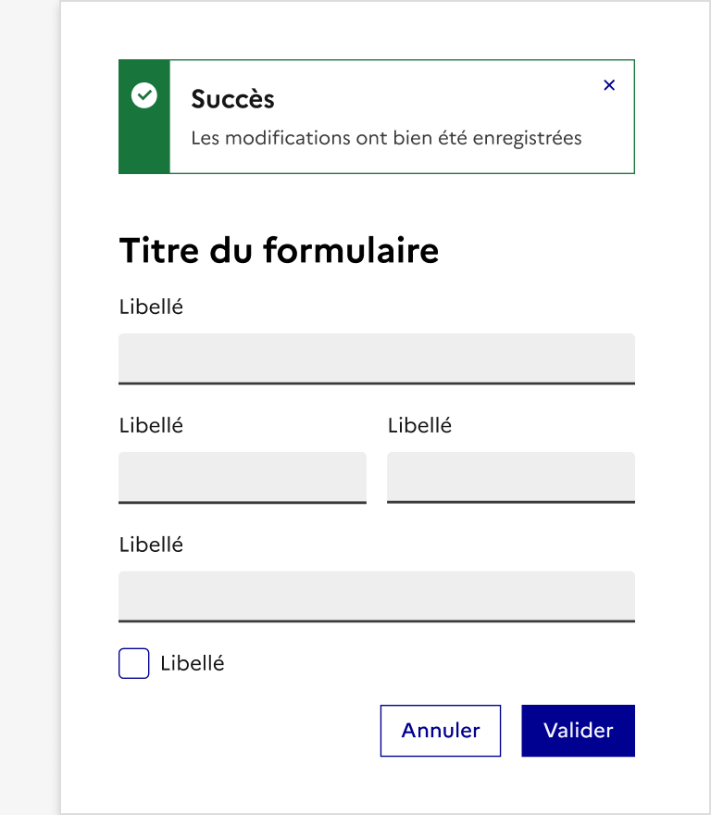Tick the Libellé checkbox
711x815 pixels.
(134, 663)
